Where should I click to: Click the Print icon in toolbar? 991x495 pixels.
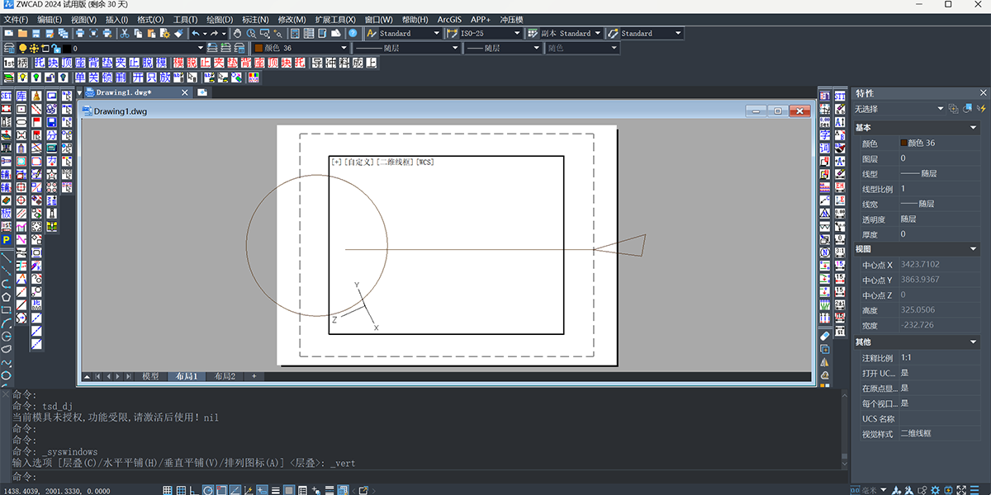(80, 34)
